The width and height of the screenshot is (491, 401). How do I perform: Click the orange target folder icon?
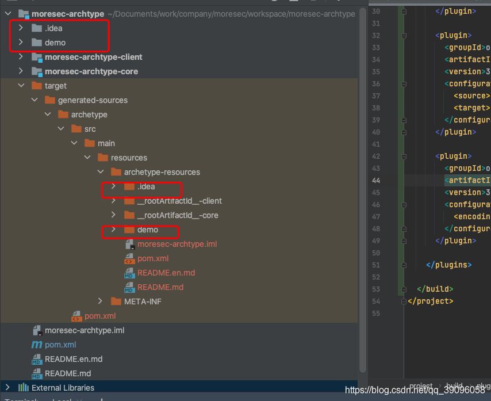coord(37,86)
